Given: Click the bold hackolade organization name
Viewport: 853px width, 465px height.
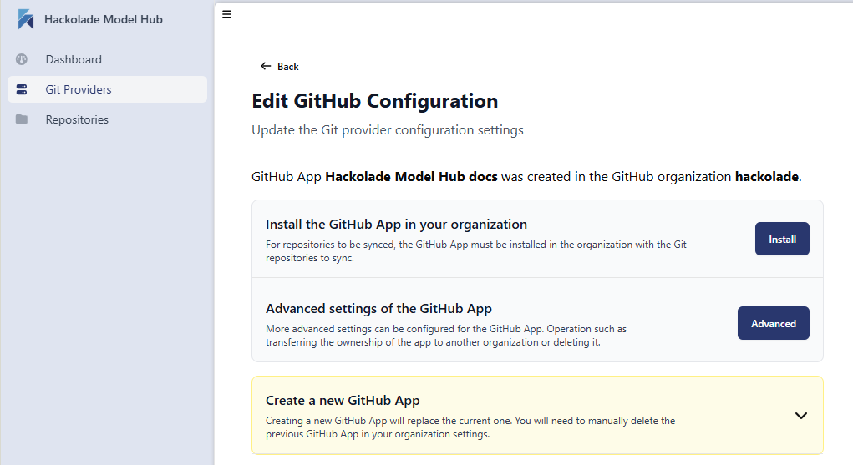Looking at the screenshot, I should pyautogui.click(x=766, y=177).
